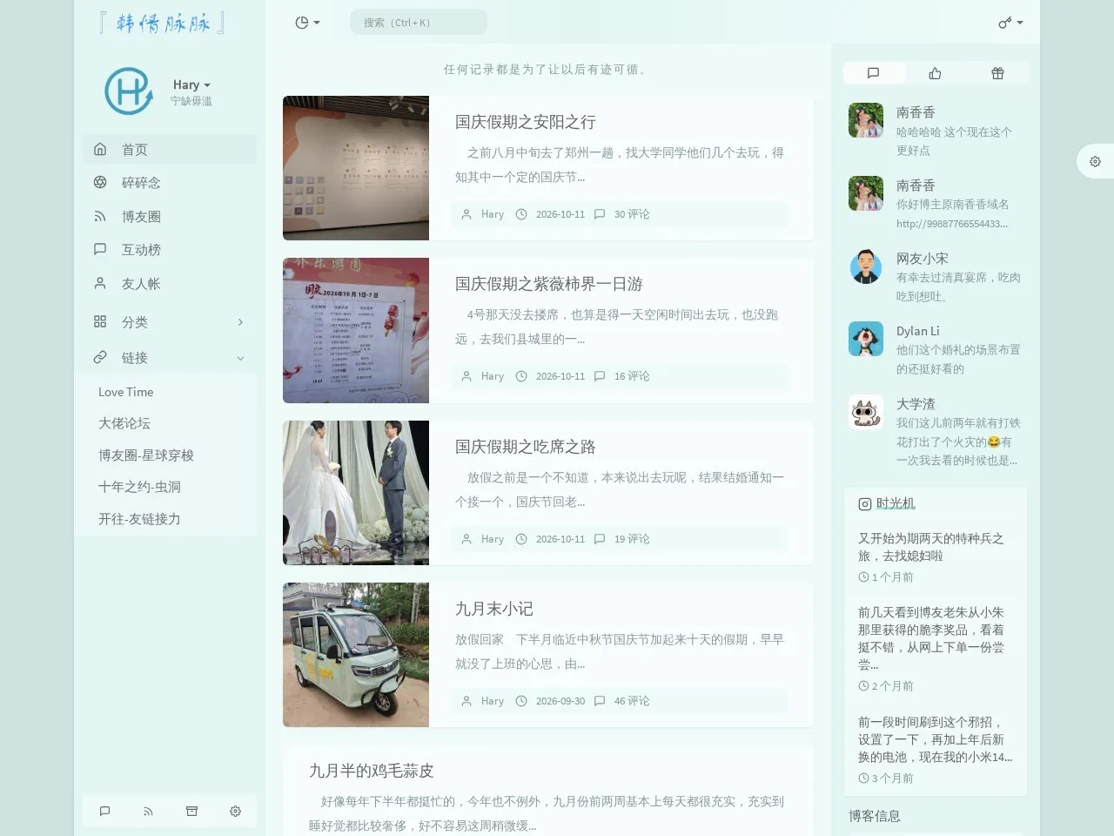Viewport: 1114px width, 836px height.
Task: Click Dylan Li's avatar in recent comments
Action: pos(865,339)
